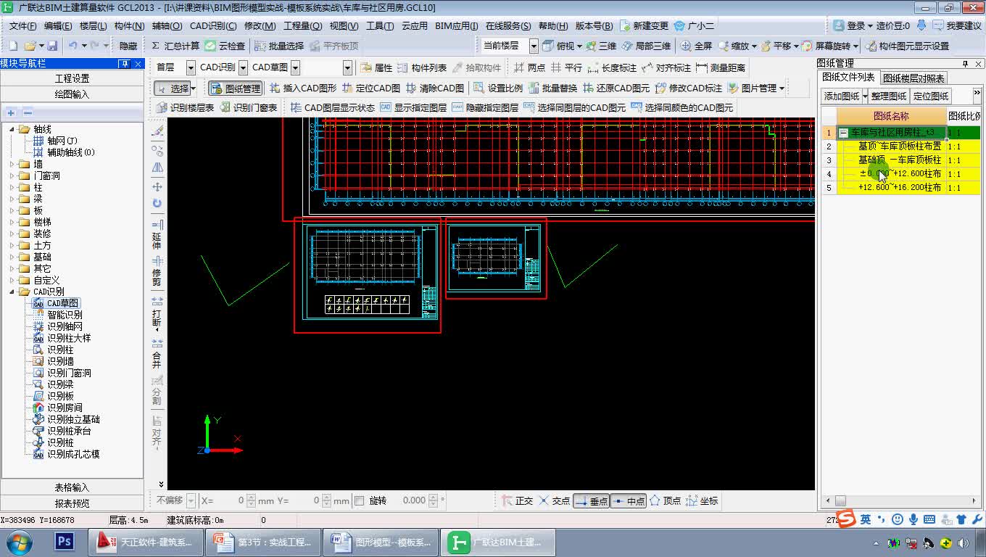The height and width of the screenshot is (557, 986).
Task: Switch to 三维 3D view
Action: [601, 46]
